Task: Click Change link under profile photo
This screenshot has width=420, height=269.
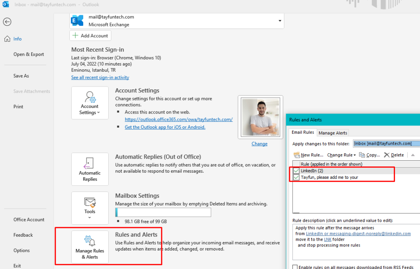Action: 259,144
